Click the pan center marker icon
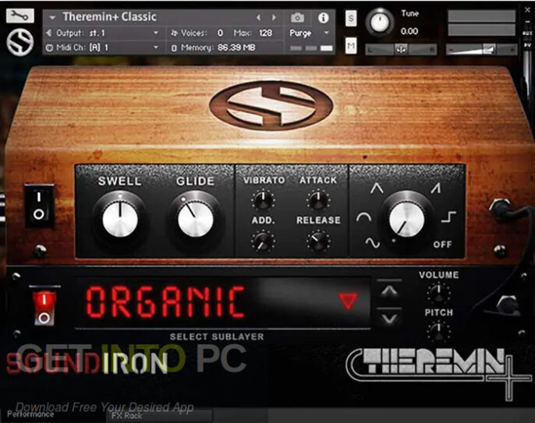Viewport: 535px width, 423px height. point(401,49)
